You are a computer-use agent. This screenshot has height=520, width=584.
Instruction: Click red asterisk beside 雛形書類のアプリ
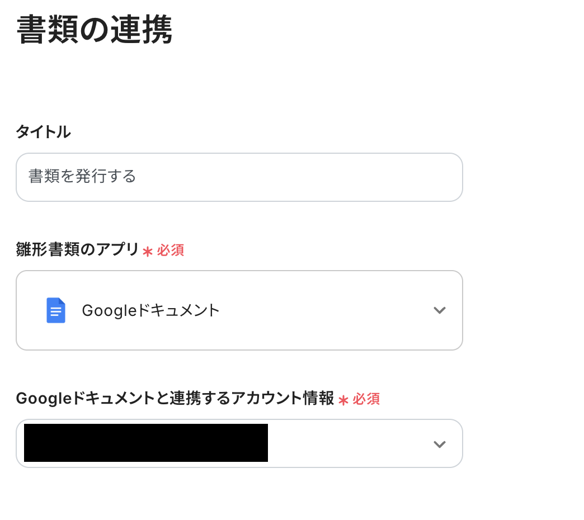click(148, 251)
